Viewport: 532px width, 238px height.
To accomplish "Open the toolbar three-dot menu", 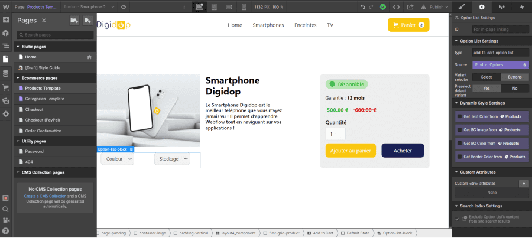I will [184, 6].
